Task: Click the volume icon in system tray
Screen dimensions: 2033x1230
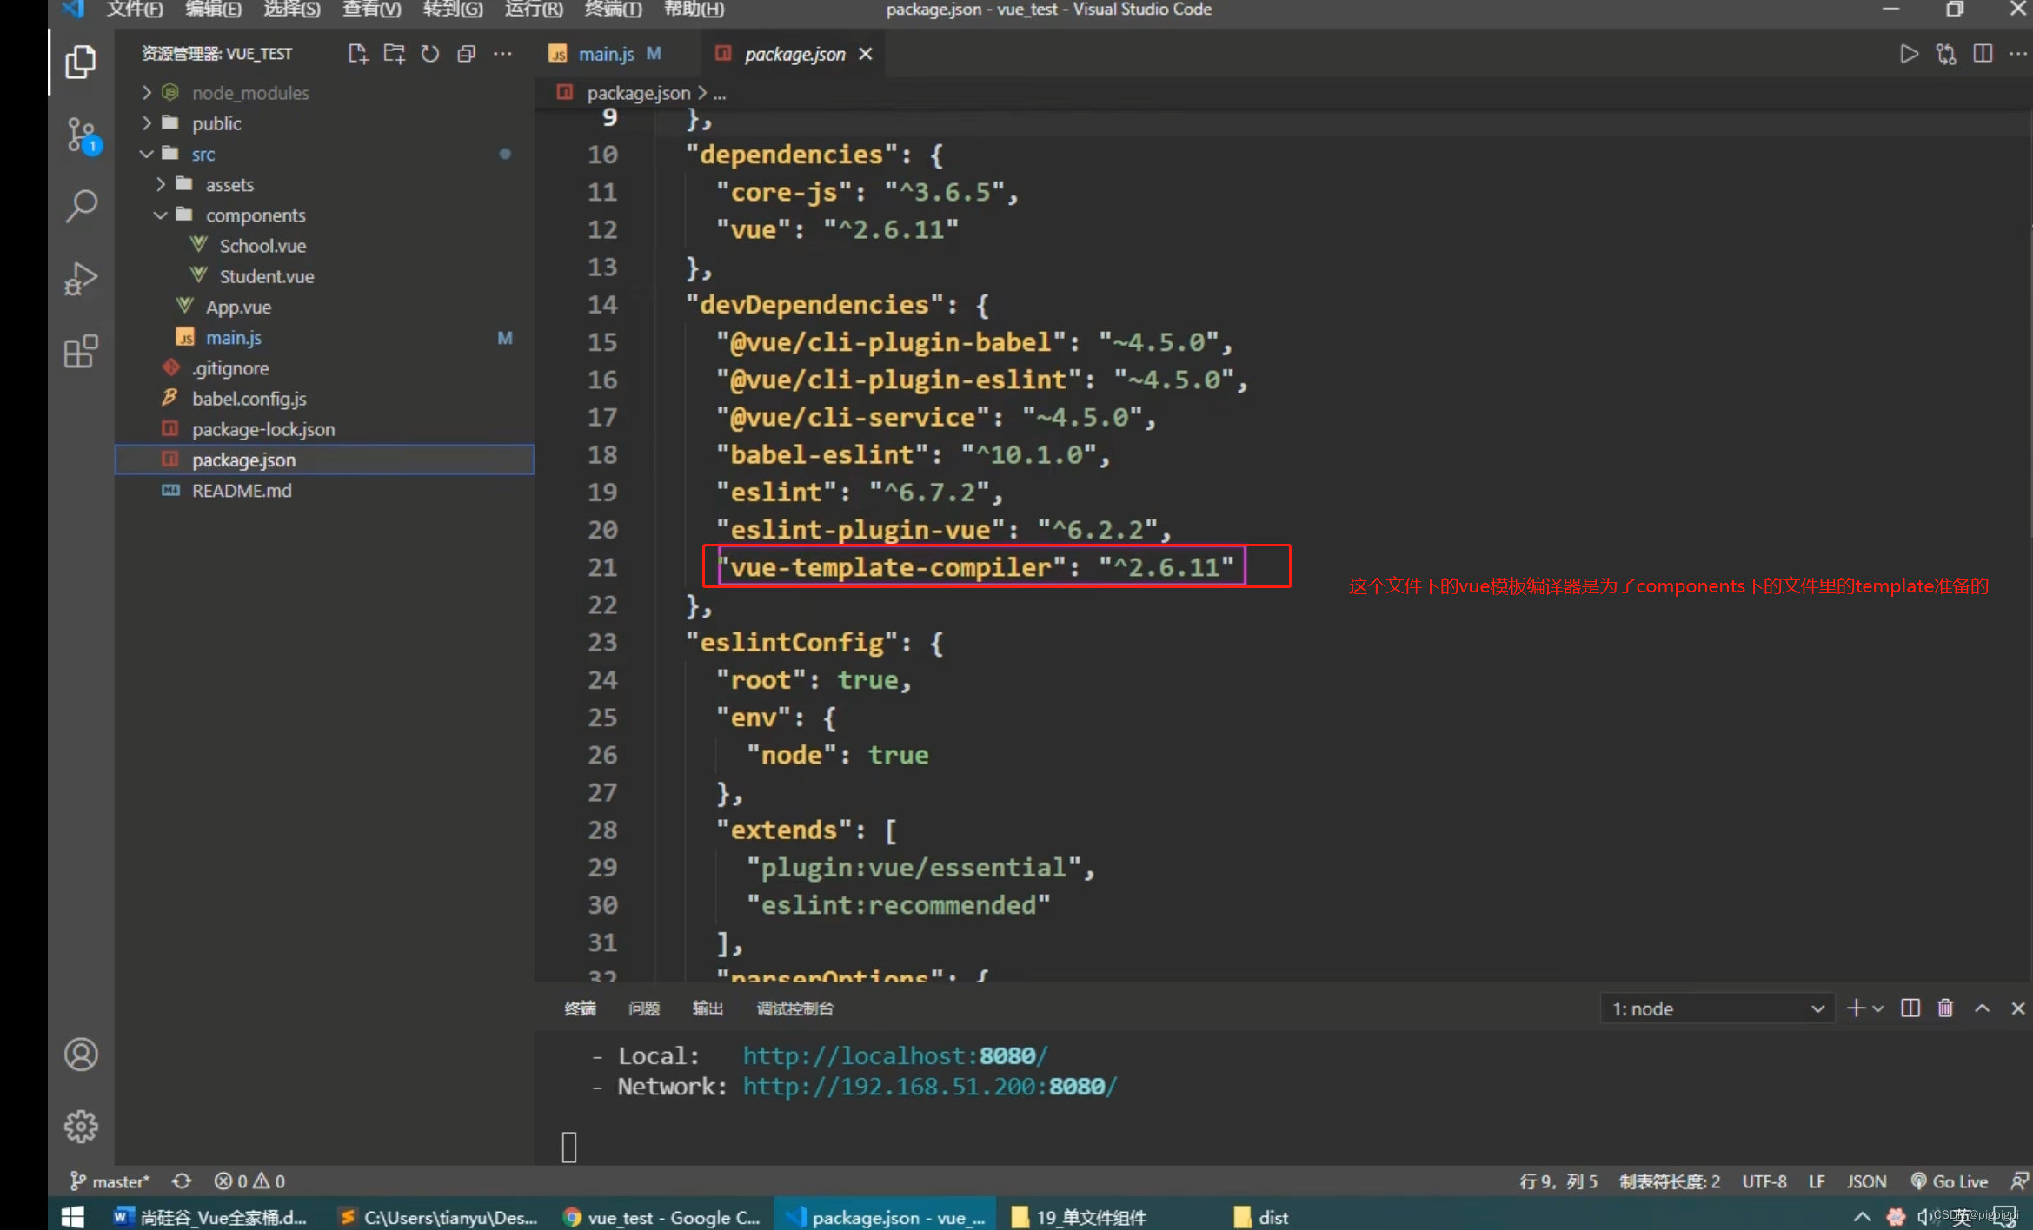Action: click(1924, 1216)
